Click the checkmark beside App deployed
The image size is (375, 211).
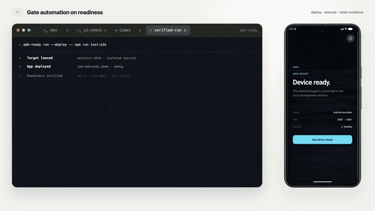[20, 67]
